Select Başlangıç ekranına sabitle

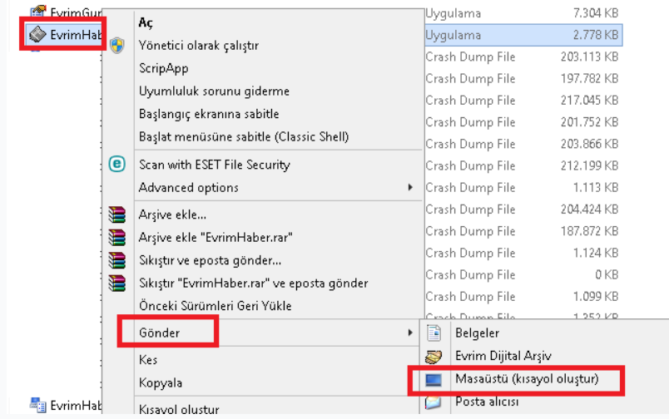[209, 114]
